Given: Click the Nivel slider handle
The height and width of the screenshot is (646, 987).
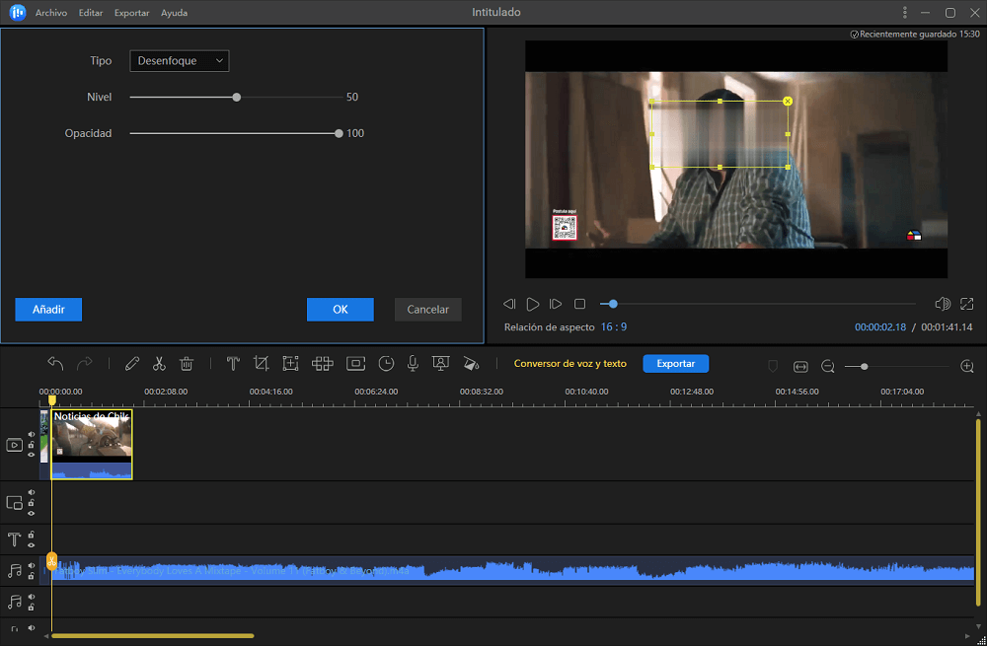Looking at the screenshot, I should 237,98.
